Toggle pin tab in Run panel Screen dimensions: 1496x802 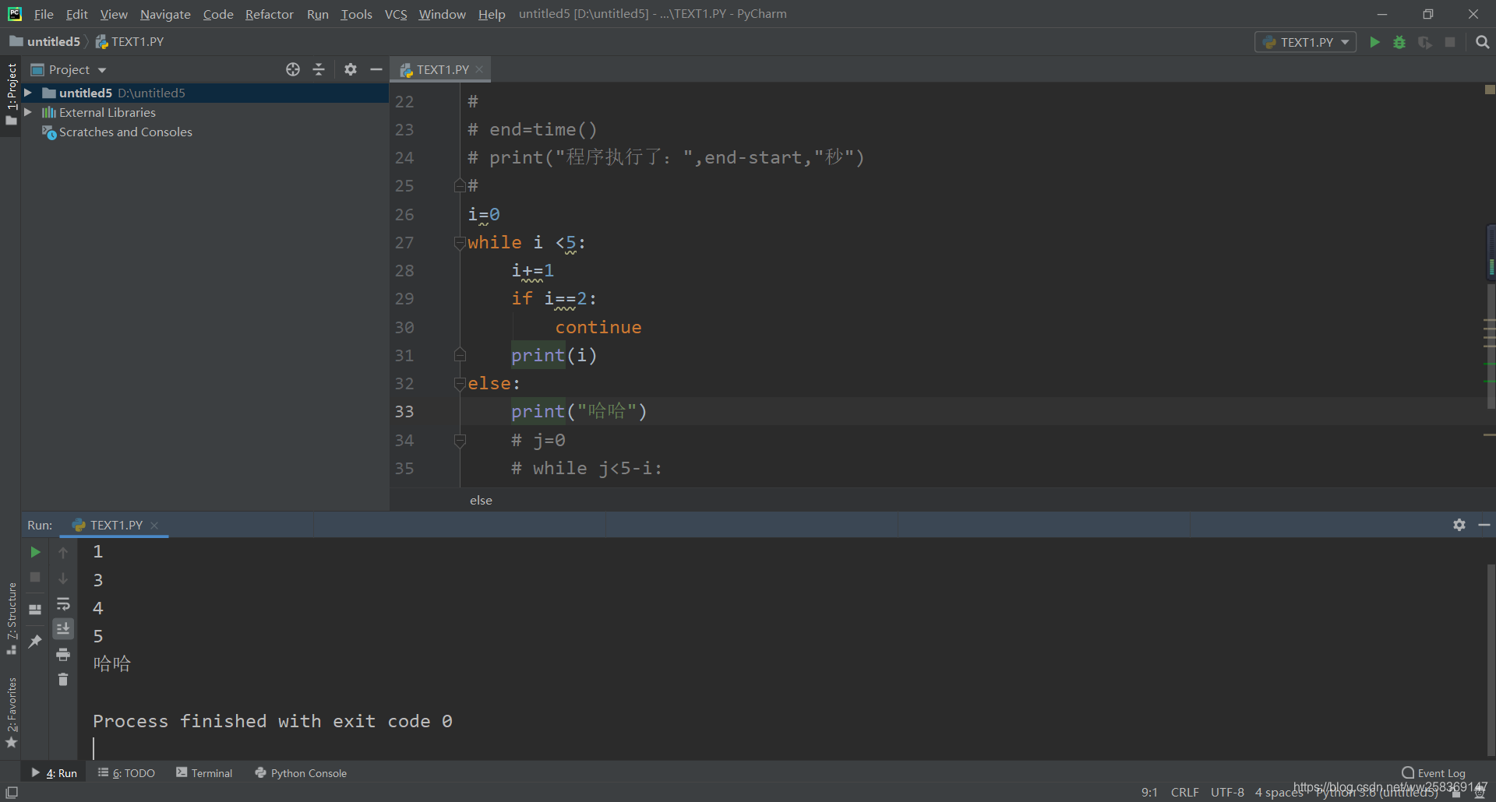click(35, 642)
